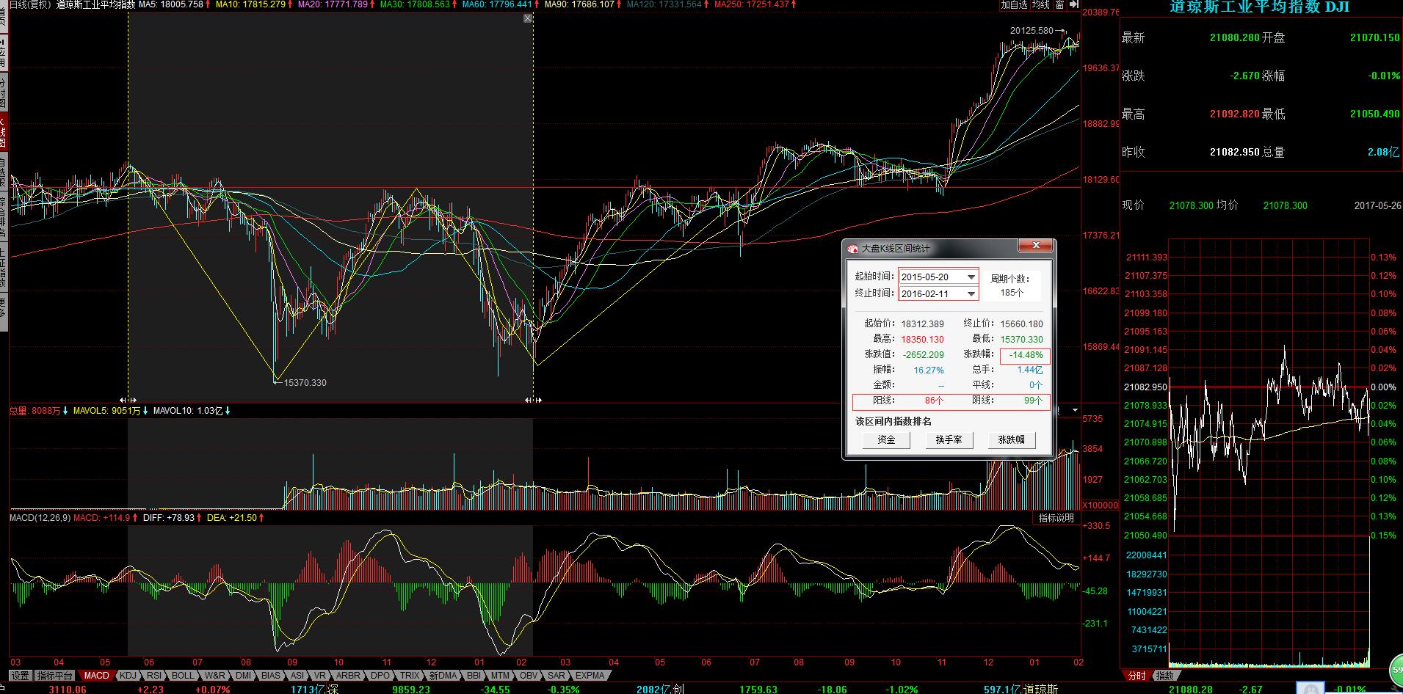Screen dimensions: 1403x694
Task: Click the left handle of interval selection
Action: coord(128,400)
